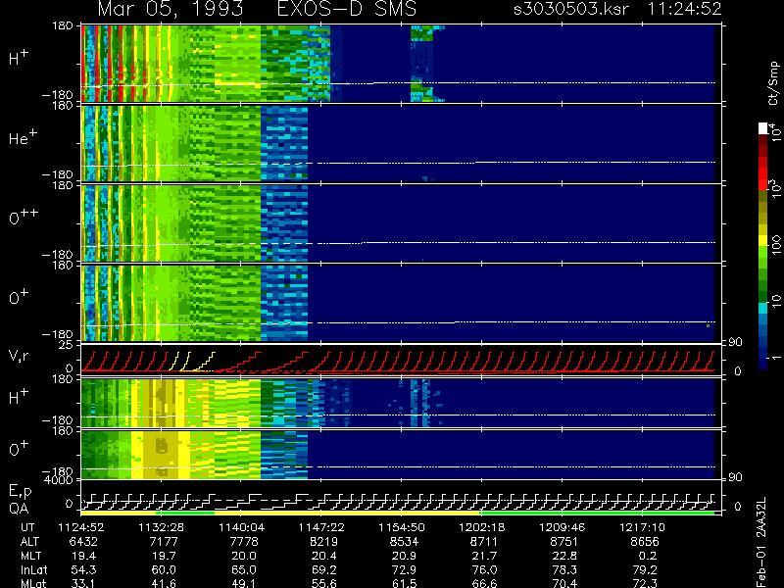Select the InLat value "65.0"
Image resolution: width=784 pixels, height=588 pixels.
click(244, 569)
